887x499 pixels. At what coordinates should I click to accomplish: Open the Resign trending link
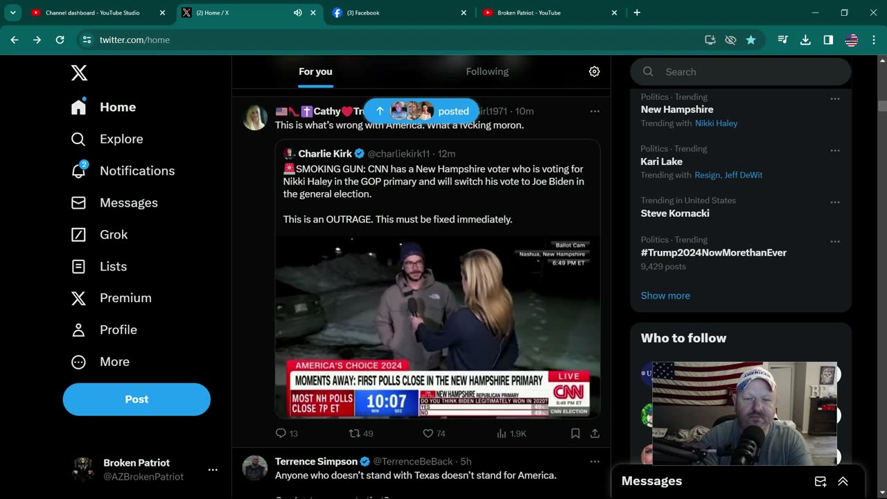[x=708, y=175]
